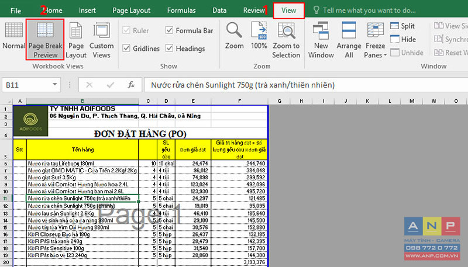Screen dimensions: 468x267
Task: Select cell Nước giặt Surf 3.5Kg
Action: (x=82, y=177)
